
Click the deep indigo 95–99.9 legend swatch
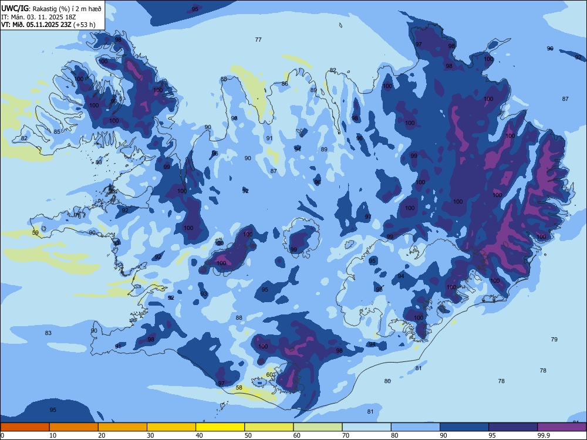point(513,427)
